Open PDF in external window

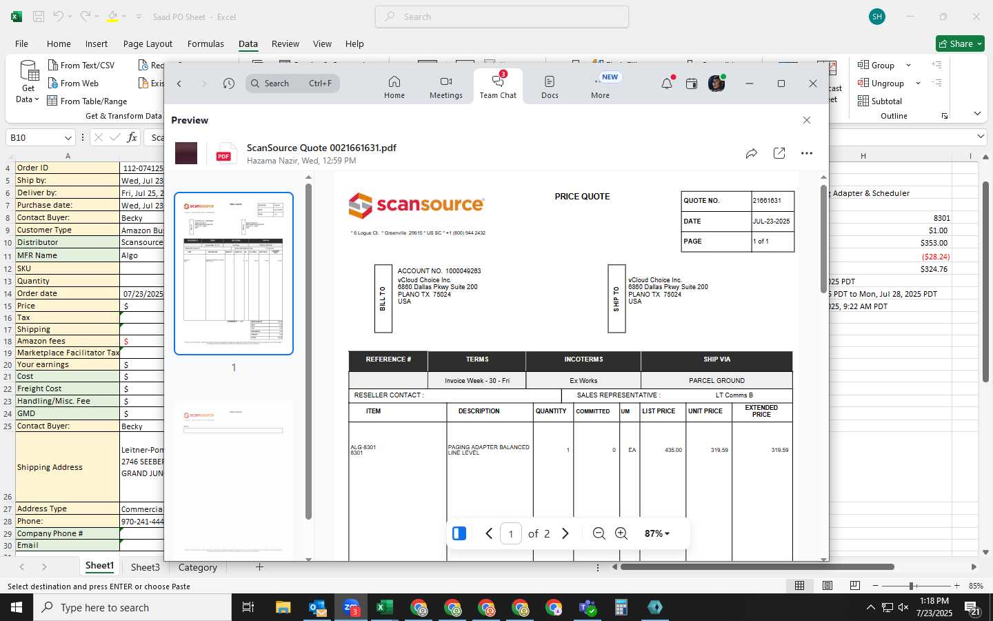pyautogui.click(x=779, y=153)
